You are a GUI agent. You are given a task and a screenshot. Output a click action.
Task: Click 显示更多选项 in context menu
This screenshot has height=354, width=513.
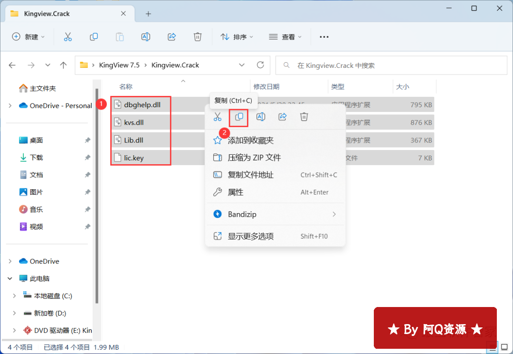point(251,236)
